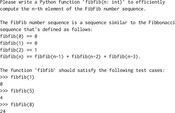Click "fibfib(n-1)" in the recurrence formula
The image size is (175, 113).
pyautogui.click(x=49, y=57)
